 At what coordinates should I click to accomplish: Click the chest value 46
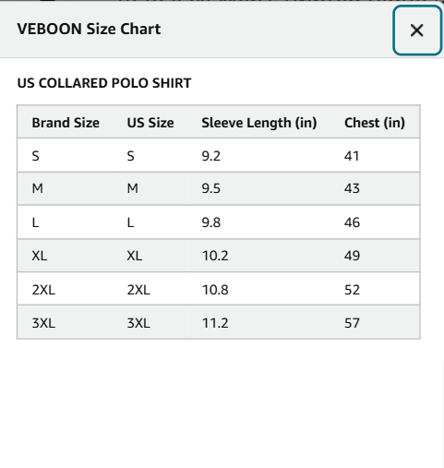pos(352,222)
